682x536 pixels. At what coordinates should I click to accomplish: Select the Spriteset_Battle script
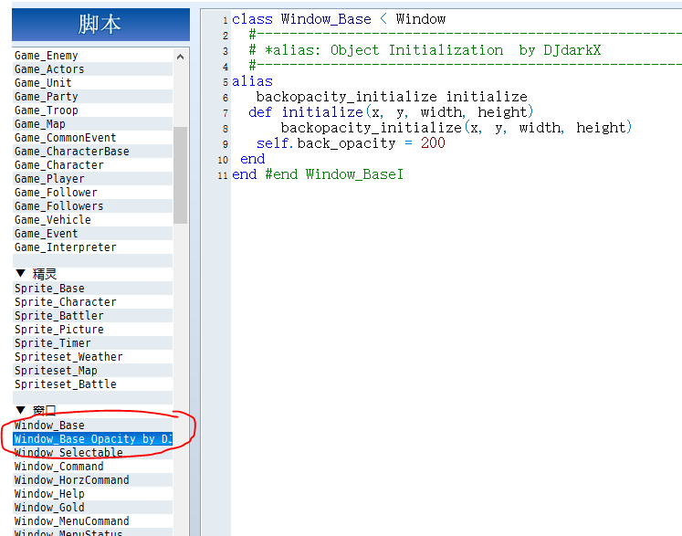click(x=92, y=384)
